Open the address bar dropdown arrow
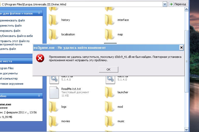Screen dimensions: 199x132 [x=165, y=4]
